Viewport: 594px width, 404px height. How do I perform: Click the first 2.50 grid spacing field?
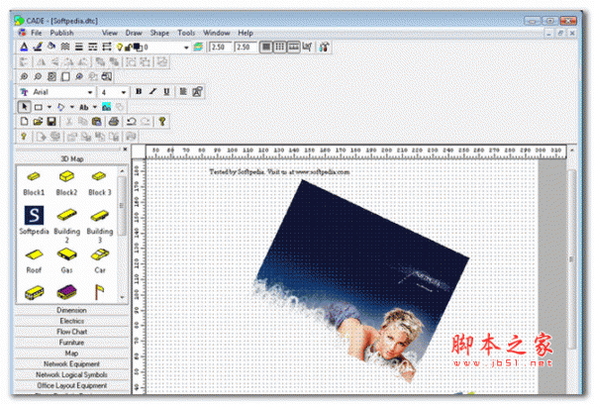point(220,48)
